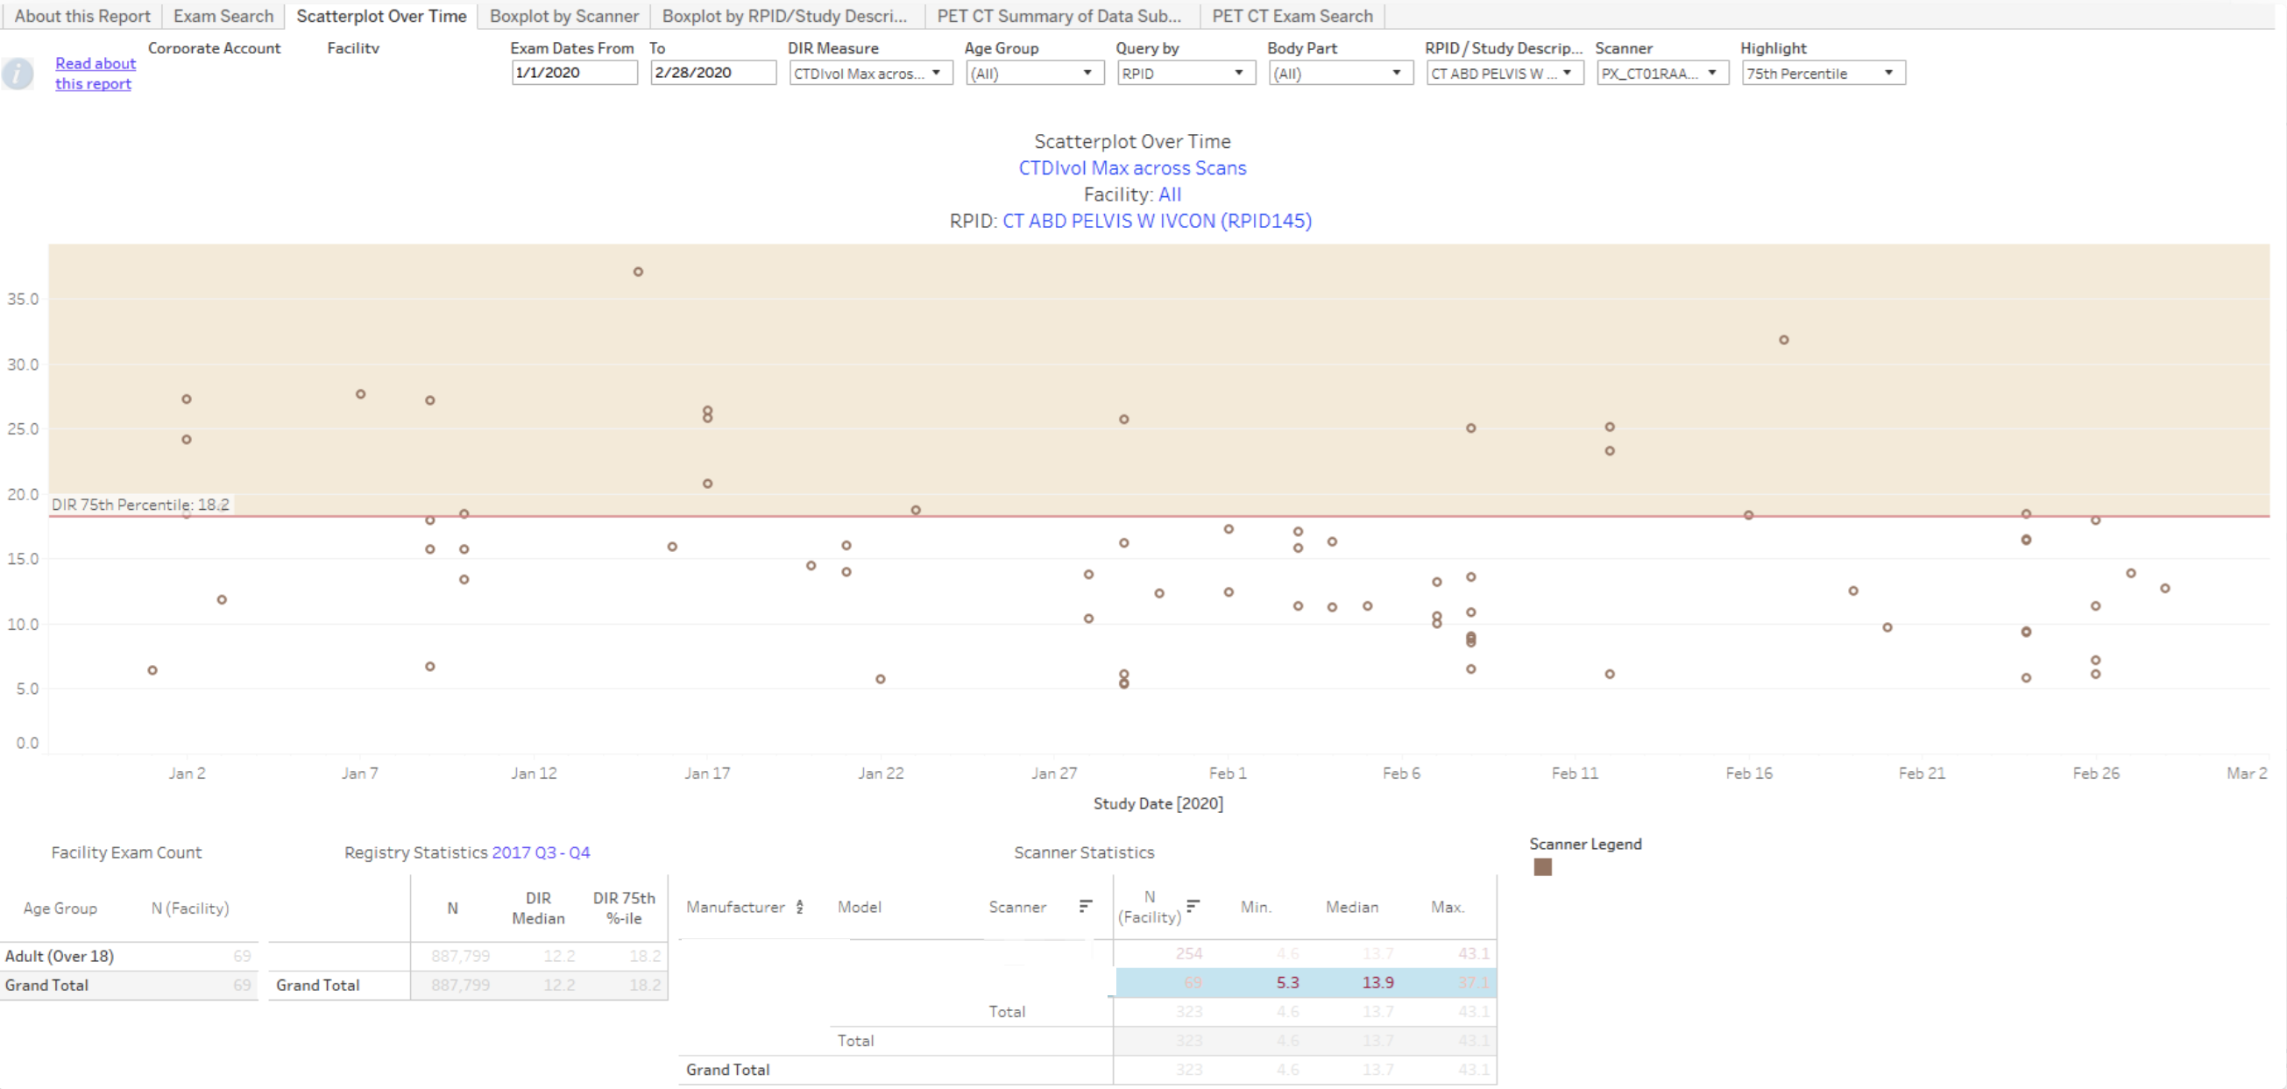Screen dimensions: 2287x1089
Task: Open the Query by RPID dropdown
Action: 1186,74
